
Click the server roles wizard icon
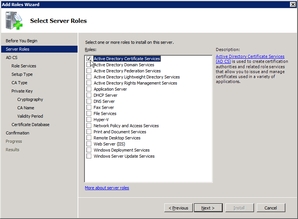(x=14, y=21)
